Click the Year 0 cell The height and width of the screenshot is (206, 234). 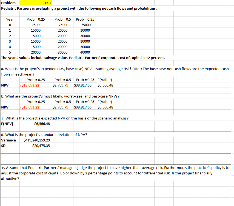(x=10, y=25)
